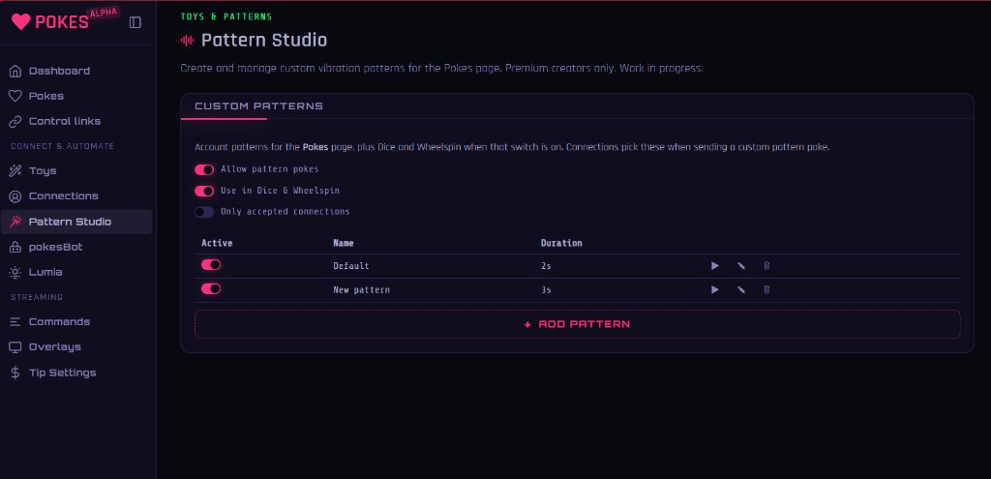Click the ALPHA badge
Screen dimensions: 991x479
[104, 12]
